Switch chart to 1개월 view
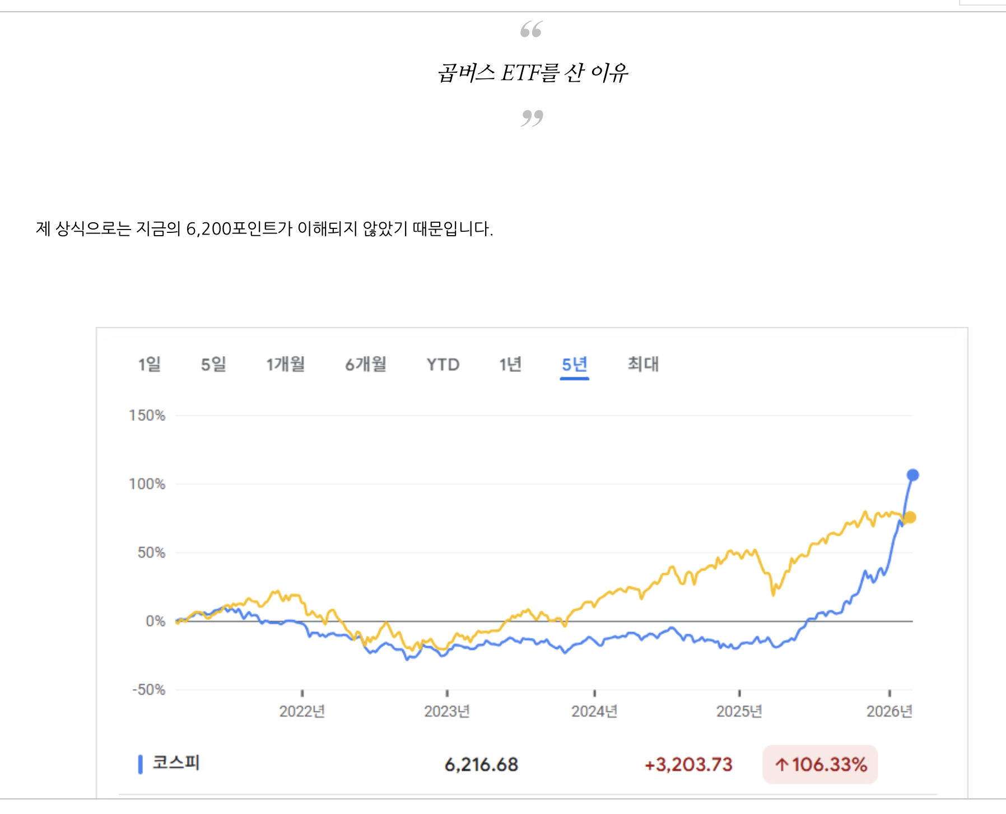This screenshot has width=1006, height=814. [287, 364]
